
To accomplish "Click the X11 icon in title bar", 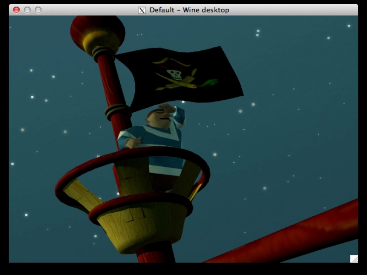I will click(x=142, y=10).
